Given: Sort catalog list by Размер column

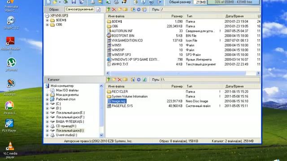Looking at the screenshot, I should click(x=172, y=86).
